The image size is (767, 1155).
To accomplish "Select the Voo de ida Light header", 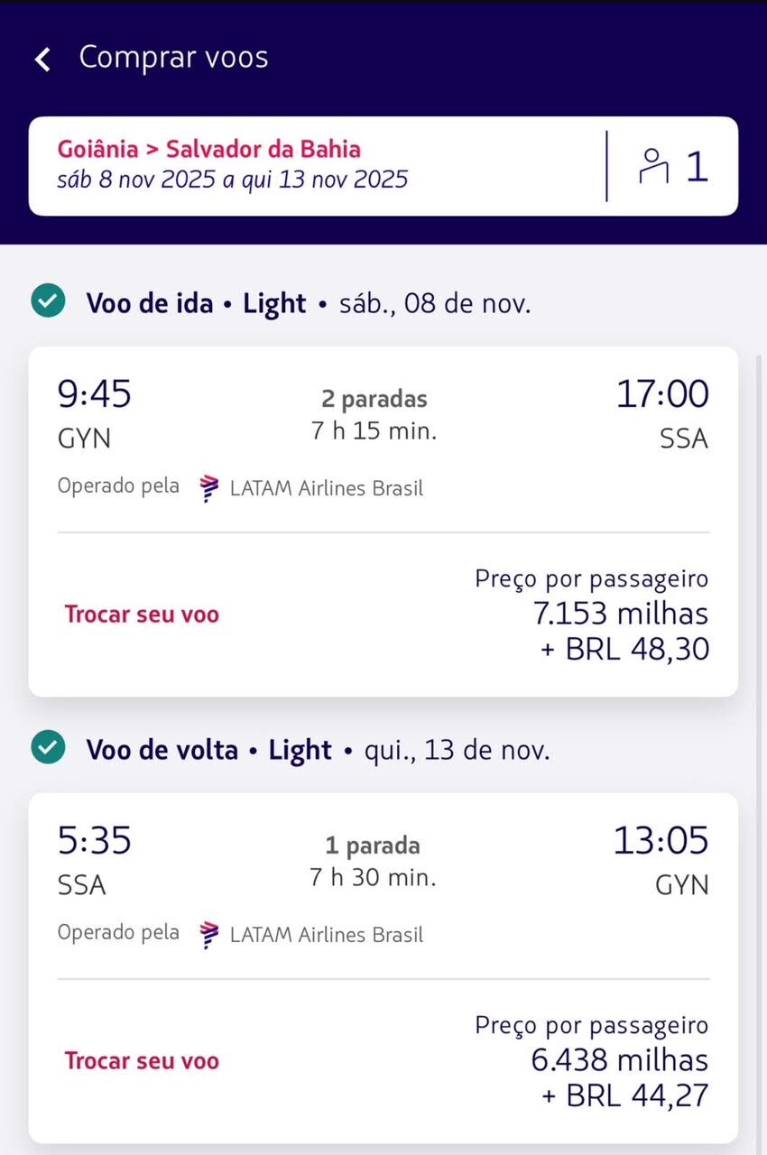I will [x=196, y=303].
